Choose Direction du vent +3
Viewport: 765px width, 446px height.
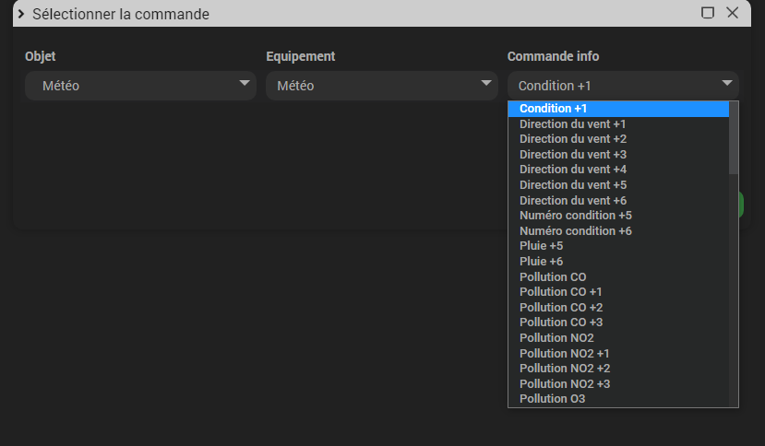point(618,155)
